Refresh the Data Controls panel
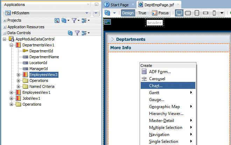231x145 pixels. pos(70,33)
